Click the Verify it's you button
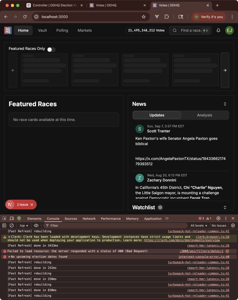Image resolution: width=238 pixels, height=300 pixels. (x=209, y=17)
